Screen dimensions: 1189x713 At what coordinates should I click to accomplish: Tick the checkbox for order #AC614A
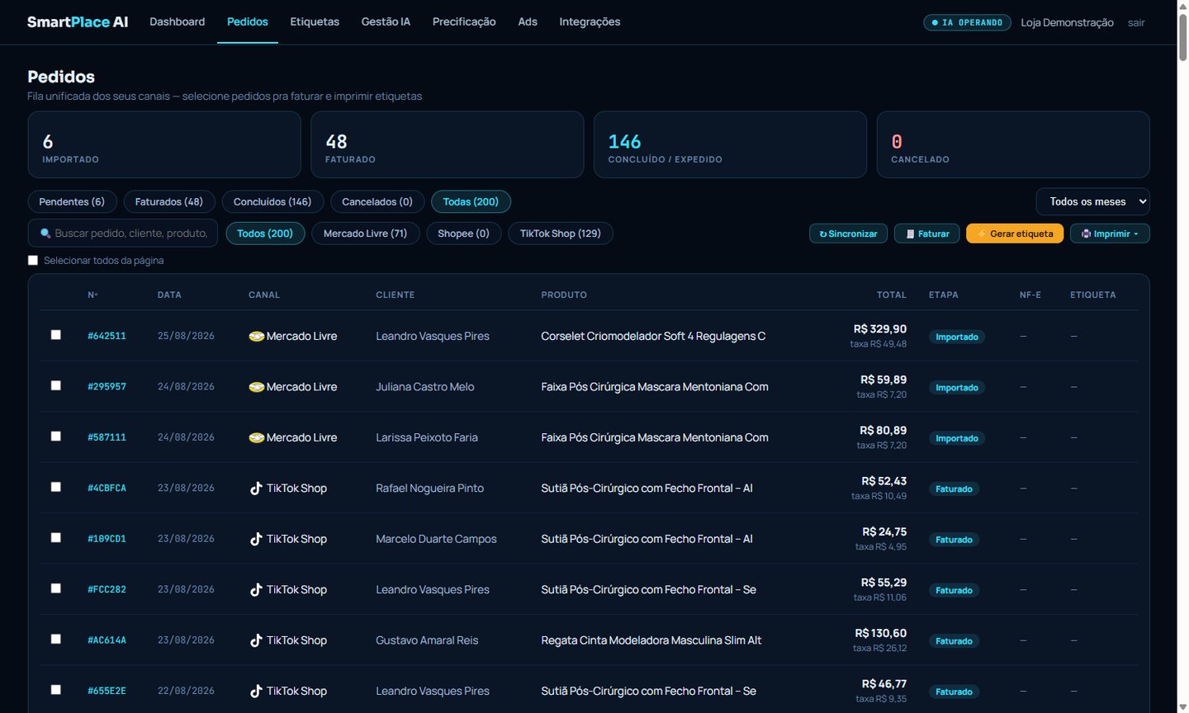click(x=56, y=639)
